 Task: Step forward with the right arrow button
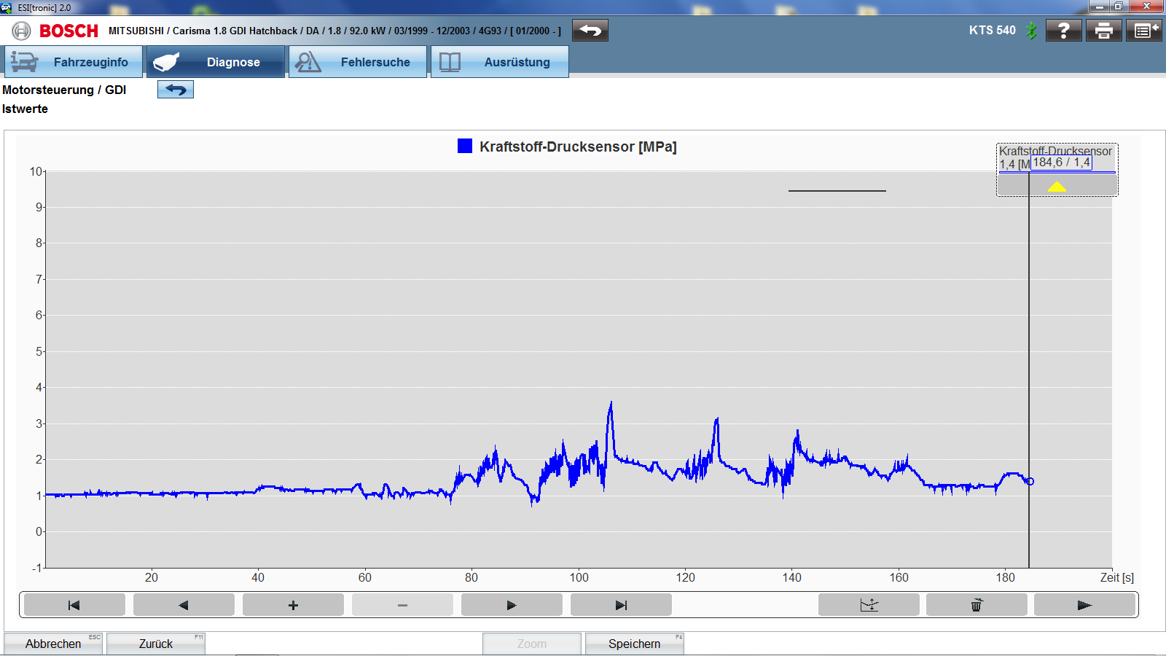tap(512, 605)
